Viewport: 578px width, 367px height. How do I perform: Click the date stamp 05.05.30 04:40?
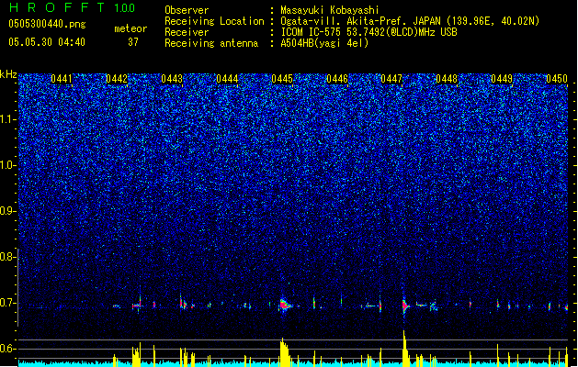47,42
